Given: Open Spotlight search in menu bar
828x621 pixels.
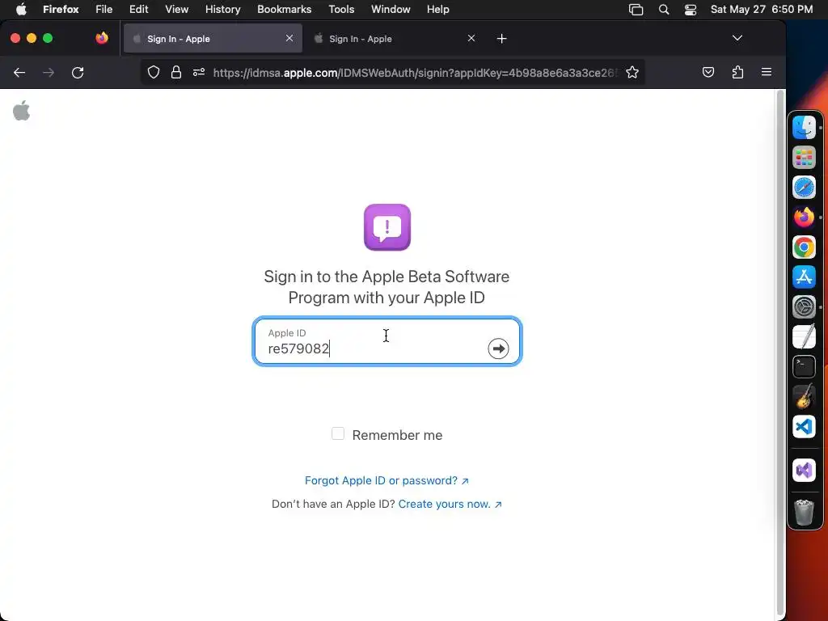Looking at the screenshot, I should point(664,10).
